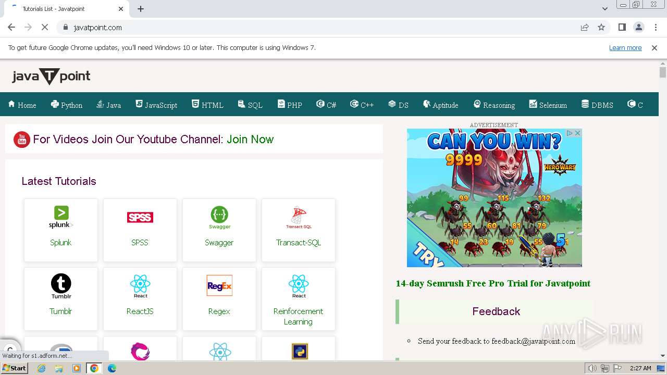Open Internet Explorer from taskbar
The height and width of the screenshot is (375, 667).
[x=42, y=368]
